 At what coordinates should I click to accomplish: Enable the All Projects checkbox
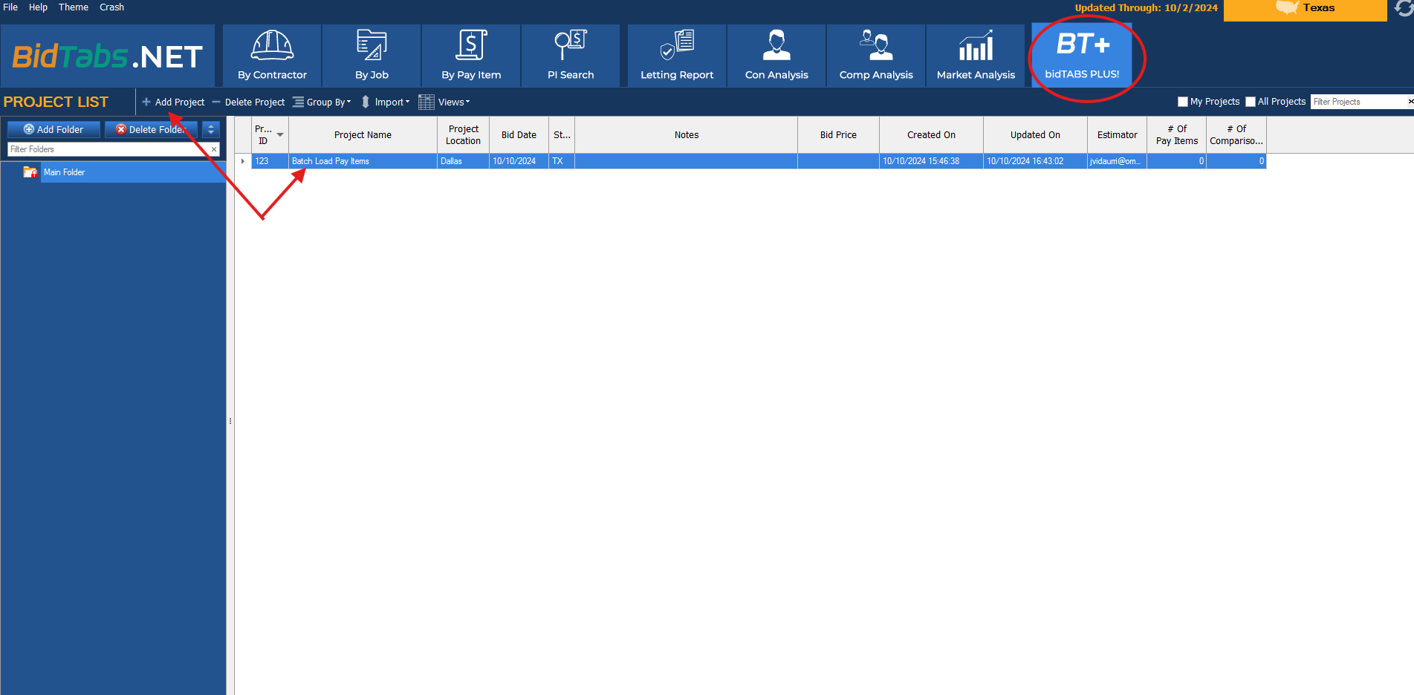(1251, 102)
